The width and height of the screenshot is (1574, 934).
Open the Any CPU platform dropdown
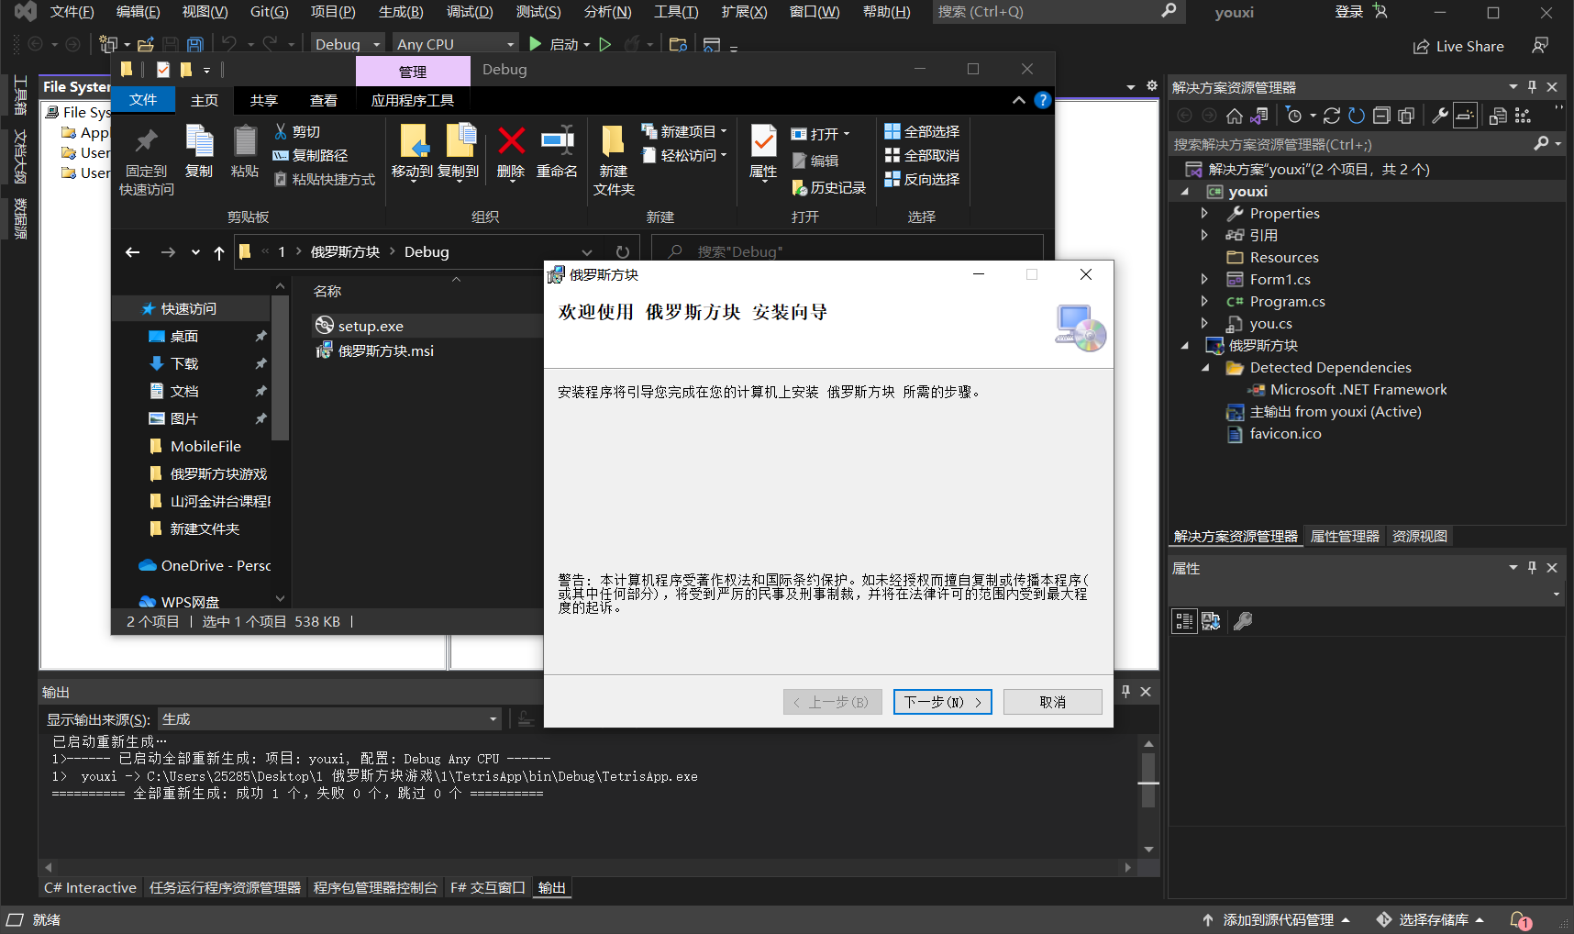pos(456,44)
